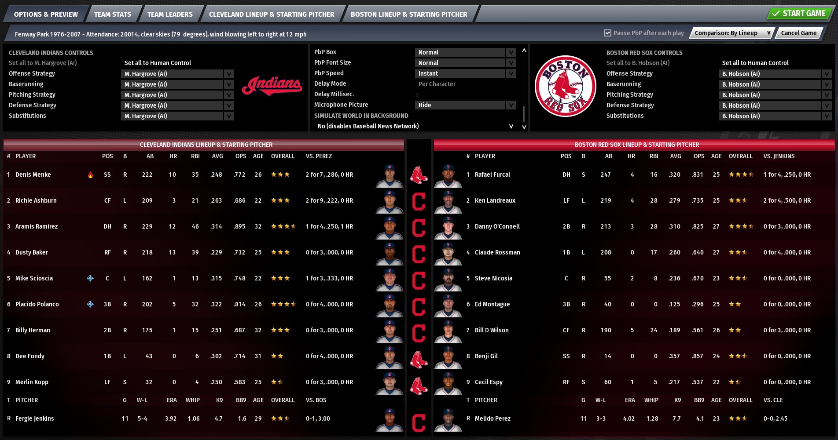838x440 pixels.
Task: Click the cold streak snowflake icon next to Mike Scioscia
Action: point(90,278)
